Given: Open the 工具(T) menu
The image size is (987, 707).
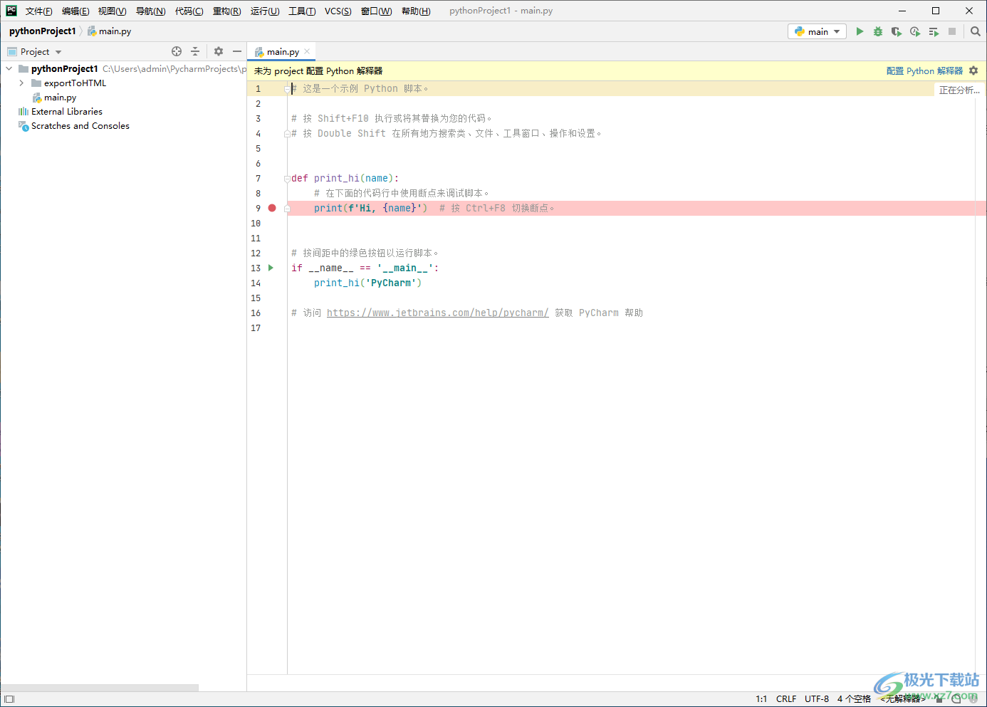Looking at the screenshot, I should pos(302,11).
